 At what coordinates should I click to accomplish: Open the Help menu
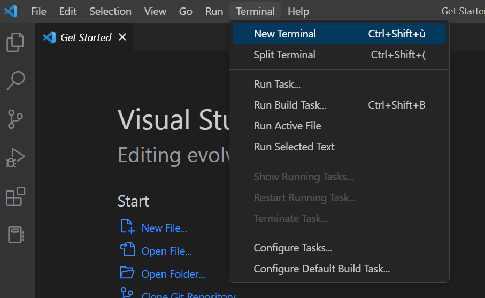[298, 11]
